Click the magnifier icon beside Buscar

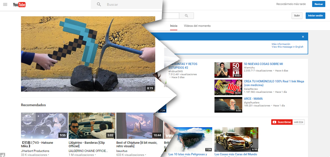(x=99, y=4)
